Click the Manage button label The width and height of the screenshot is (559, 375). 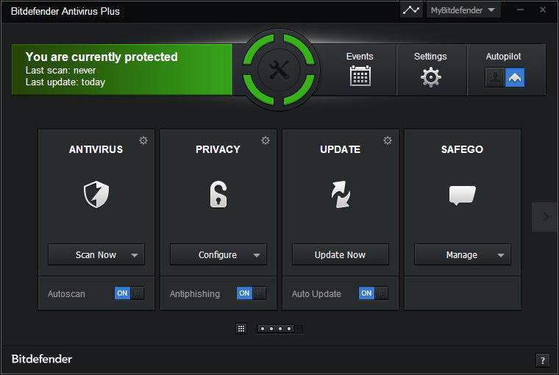[x=462, y=255]
